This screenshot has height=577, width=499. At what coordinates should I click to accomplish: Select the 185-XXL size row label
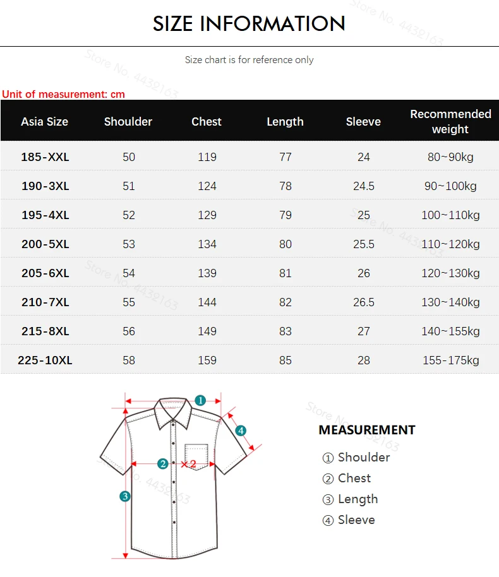point(45,157)
